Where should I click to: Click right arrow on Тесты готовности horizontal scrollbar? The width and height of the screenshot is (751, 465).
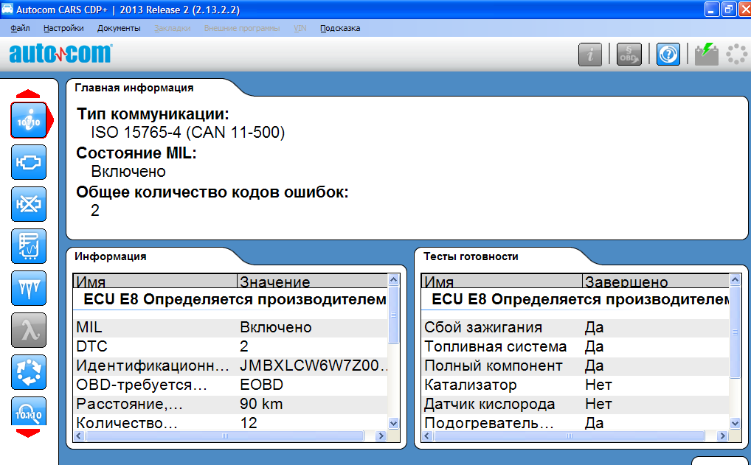click(721, 436)
